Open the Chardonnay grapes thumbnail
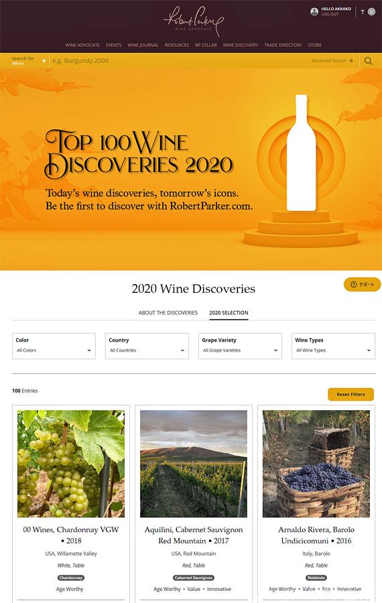This screenshot has height=603, width=382. [71, 464]
